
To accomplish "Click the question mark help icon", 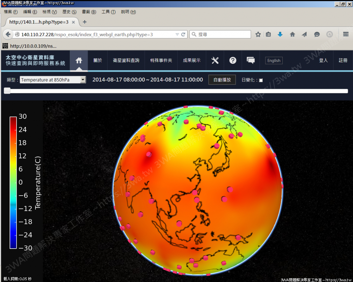I will [233, 60].
